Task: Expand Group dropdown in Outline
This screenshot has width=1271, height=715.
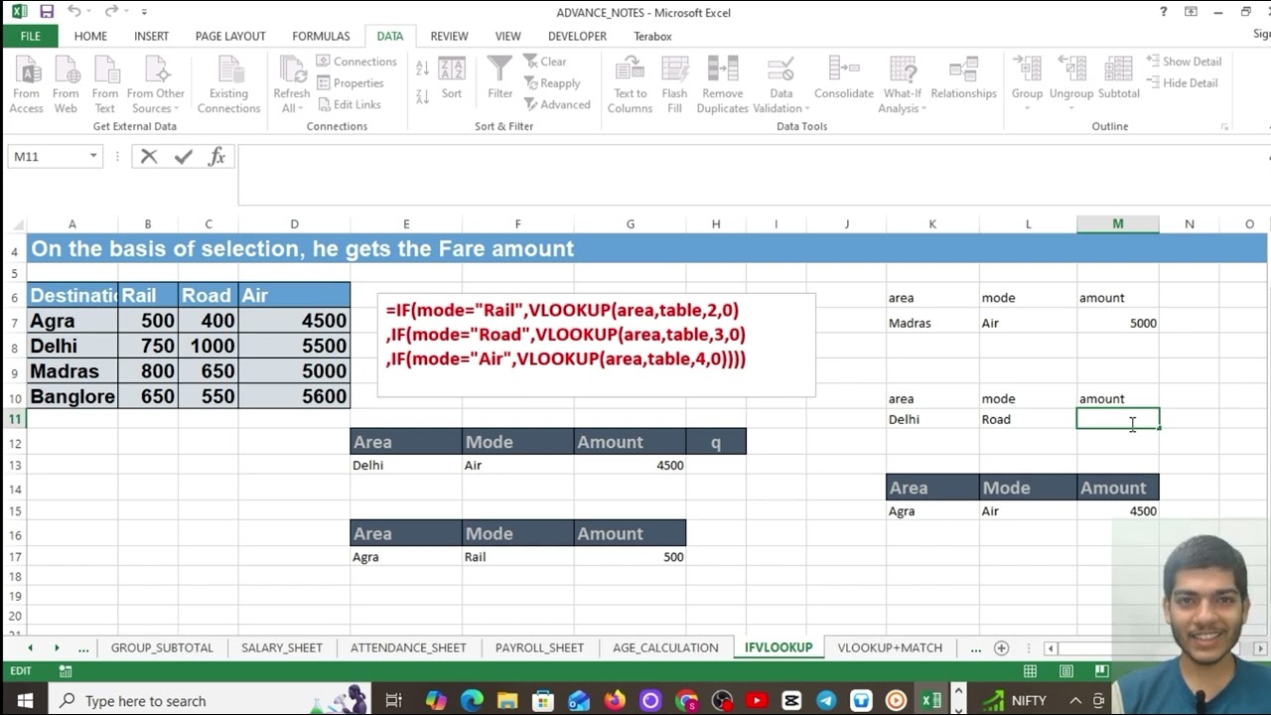Action: (x=1028, y=107)
